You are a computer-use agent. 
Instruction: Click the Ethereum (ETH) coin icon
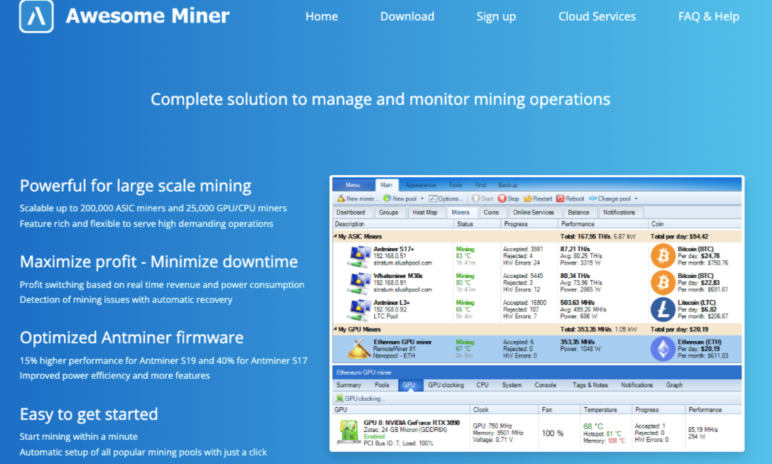[663, 349]
